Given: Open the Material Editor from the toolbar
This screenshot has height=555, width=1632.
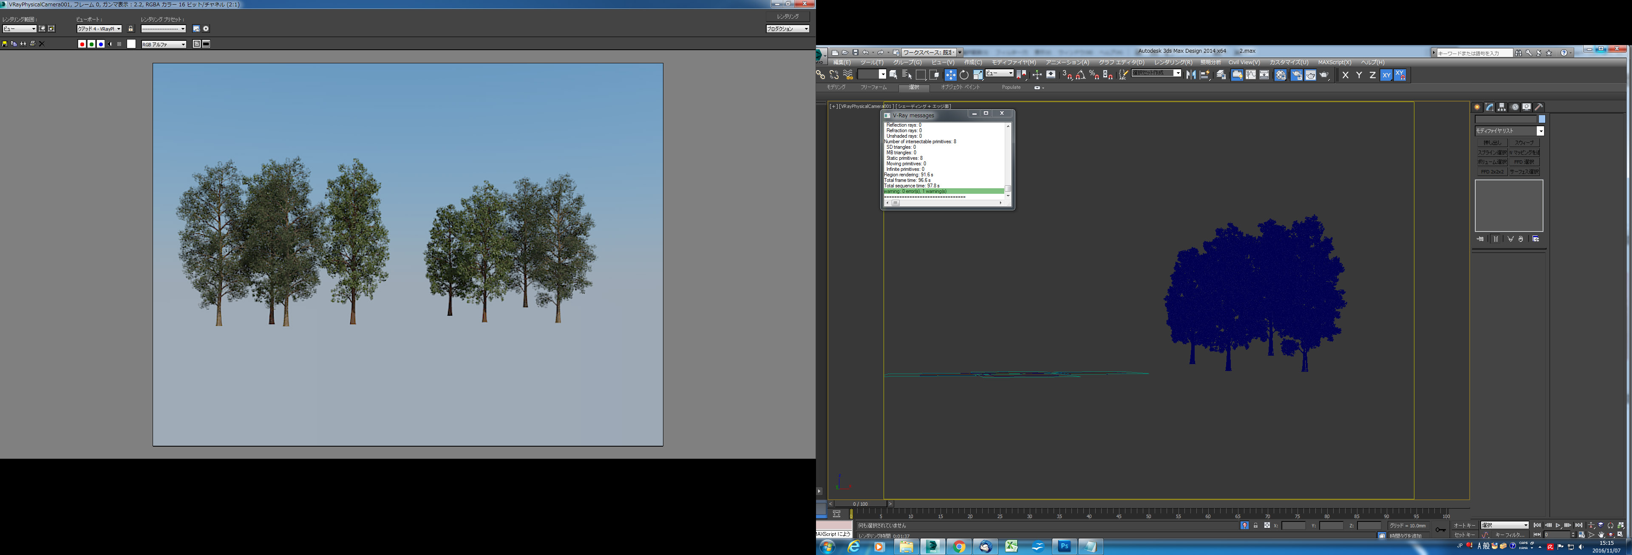Looking at the screenshot, I should [x=1281, y=75].
